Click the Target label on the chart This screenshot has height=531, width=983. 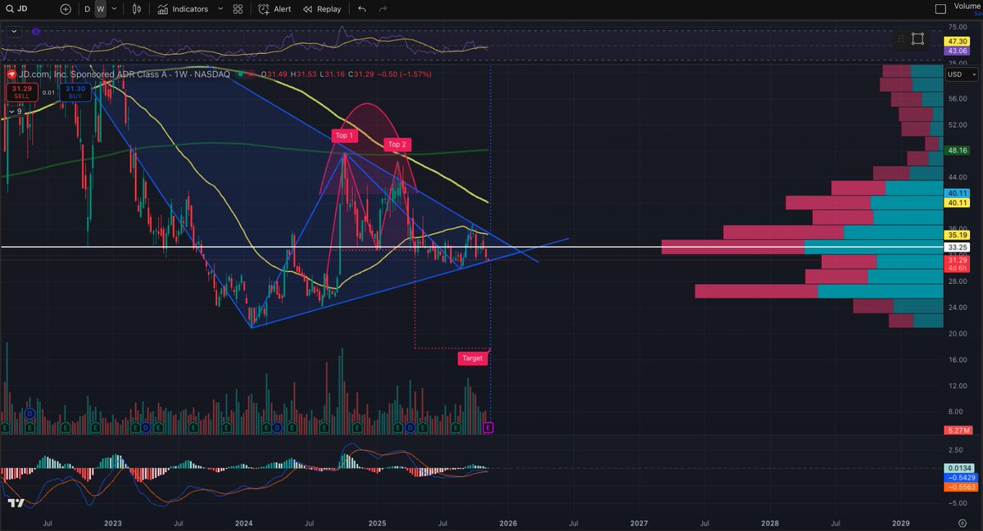pyautogui.click(x=473, y=358)
